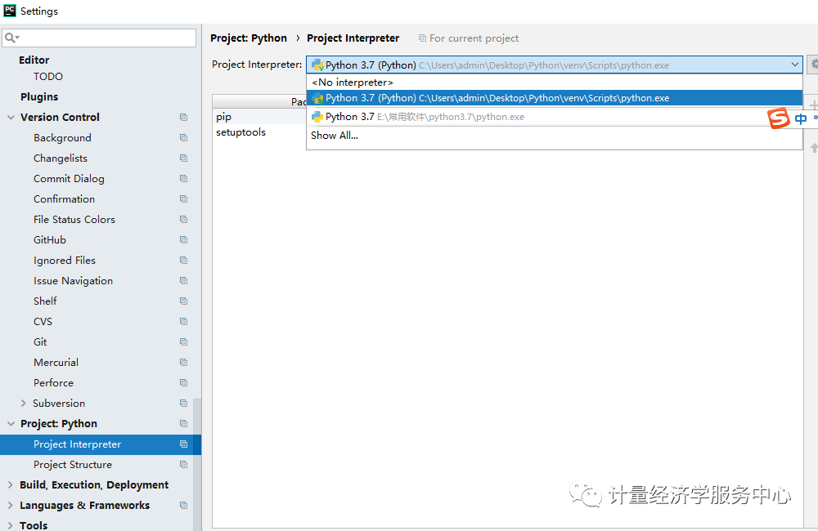Click project-level icon beside Git

point(183,341)
